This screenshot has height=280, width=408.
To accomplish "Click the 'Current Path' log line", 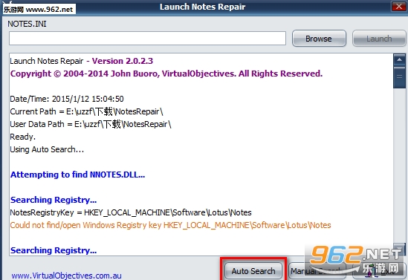I will point(86,111).
